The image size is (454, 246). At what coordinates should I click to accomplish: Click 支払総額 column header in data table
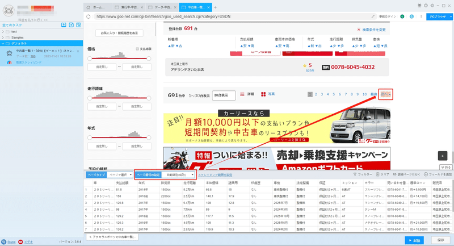pos(122,183)
